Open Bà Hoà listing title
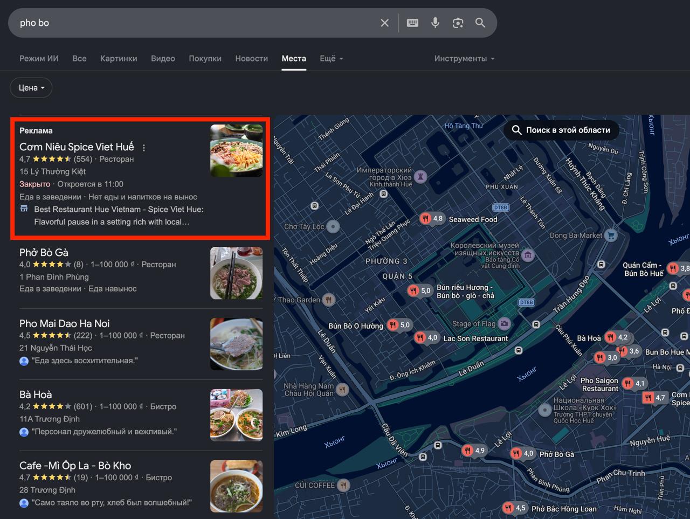 [x=36, y=395]
